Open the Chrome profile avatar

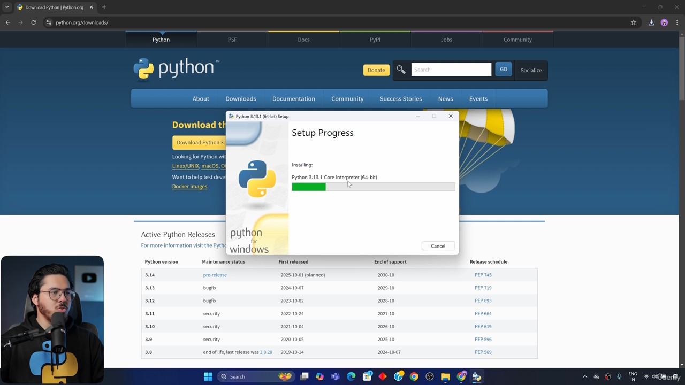click(664, 22)
